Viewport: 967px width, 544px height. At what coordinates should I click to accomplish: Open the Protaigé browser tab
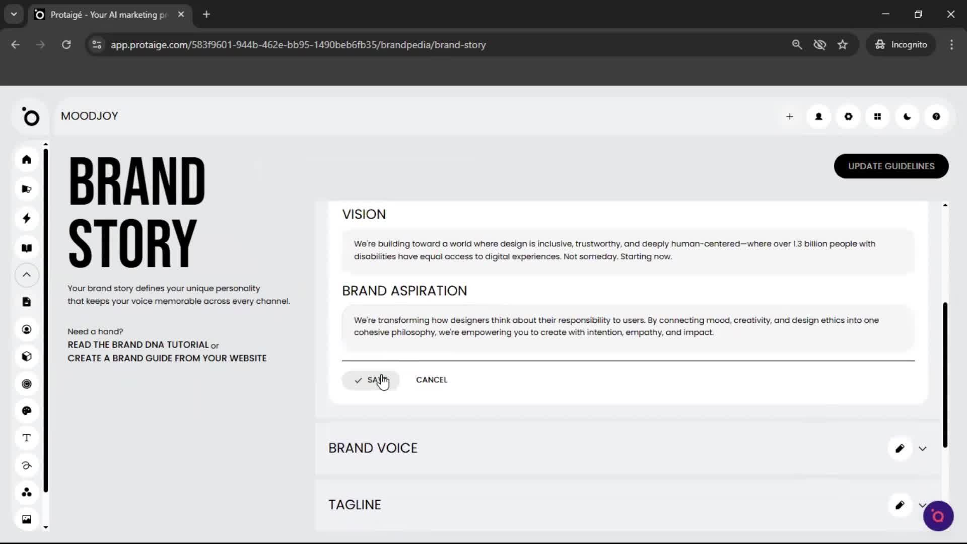[106, 15]
